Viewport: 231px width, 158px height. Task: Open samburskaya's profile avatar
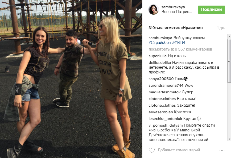[x=154, y=10]
